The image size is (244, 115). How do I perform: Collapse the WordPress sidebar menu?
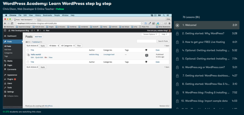pyautogui.click(x=11, y=96)
